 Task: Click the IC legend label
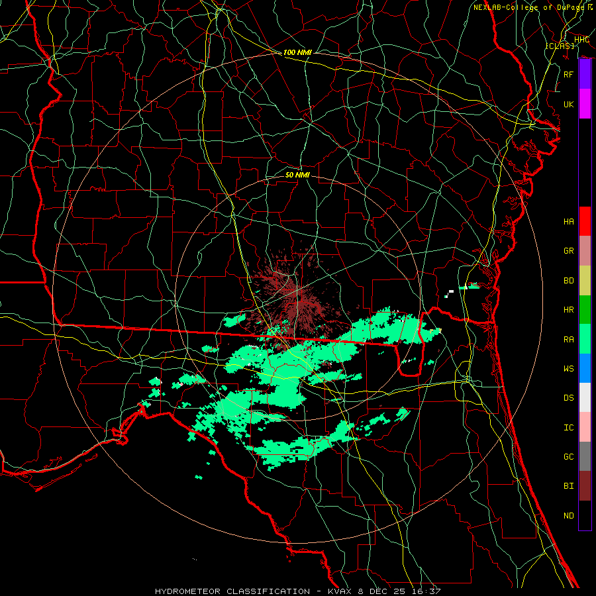point(569,427)
